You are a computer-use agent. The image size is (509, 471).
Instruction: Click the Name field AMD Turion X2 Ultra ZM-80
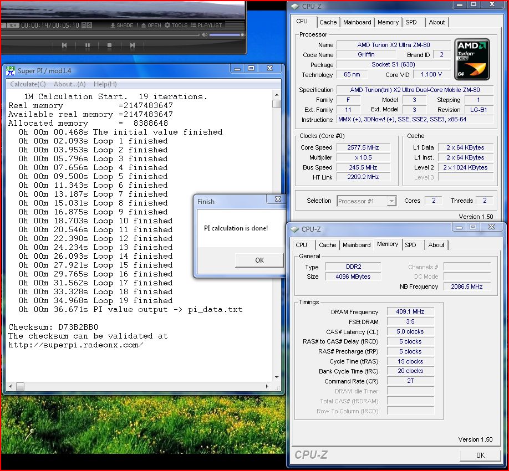pyautogui.click(x=394, y=45)
